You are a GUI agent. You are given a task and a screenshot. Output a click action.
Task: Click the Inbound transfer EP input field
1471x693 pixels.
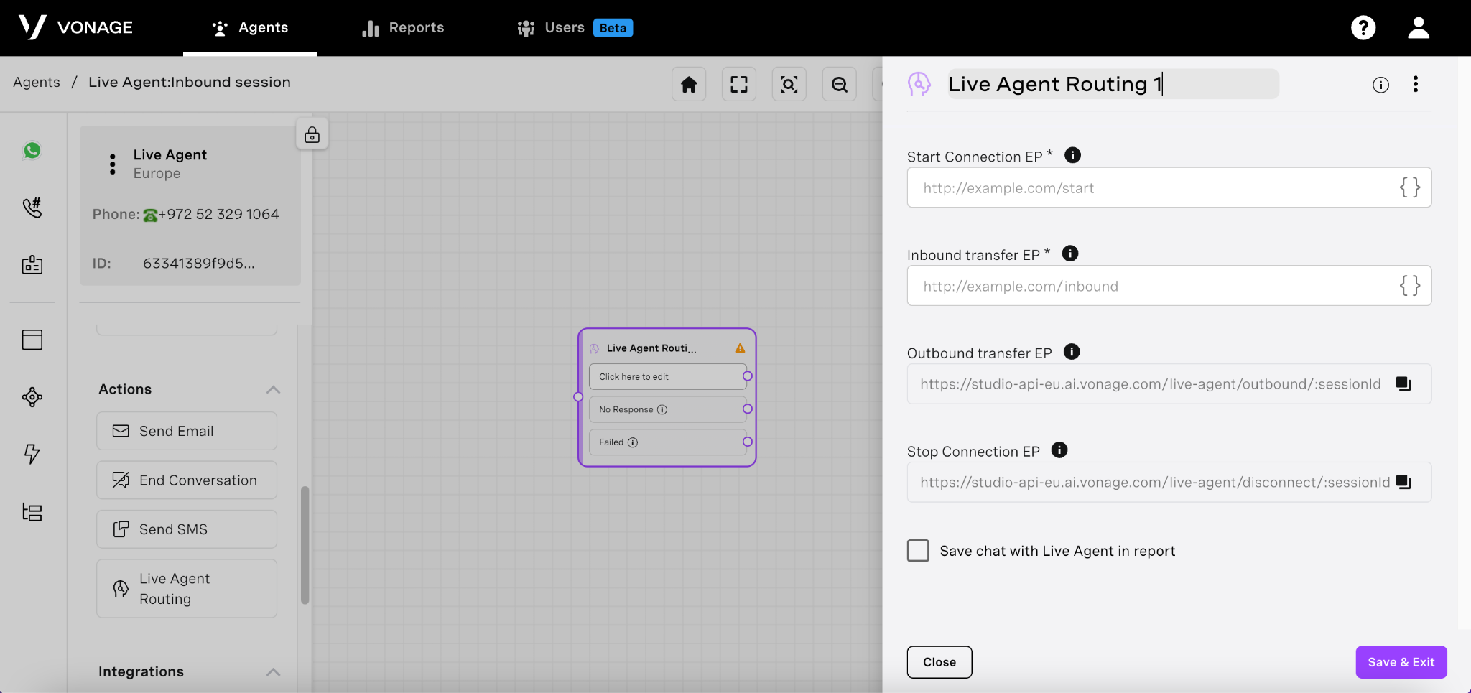click(1149, 286)
